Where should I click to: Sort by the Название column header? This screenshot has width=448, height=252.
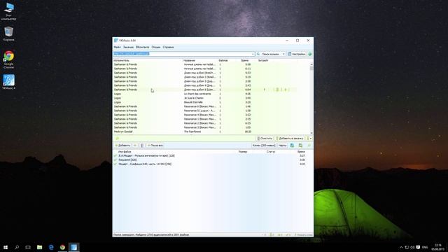pyautogui.click(x=189, y=61)
